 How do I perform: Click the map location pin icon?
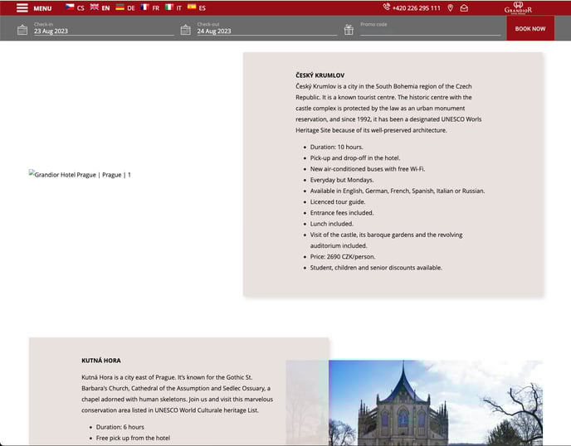point(450,8)
